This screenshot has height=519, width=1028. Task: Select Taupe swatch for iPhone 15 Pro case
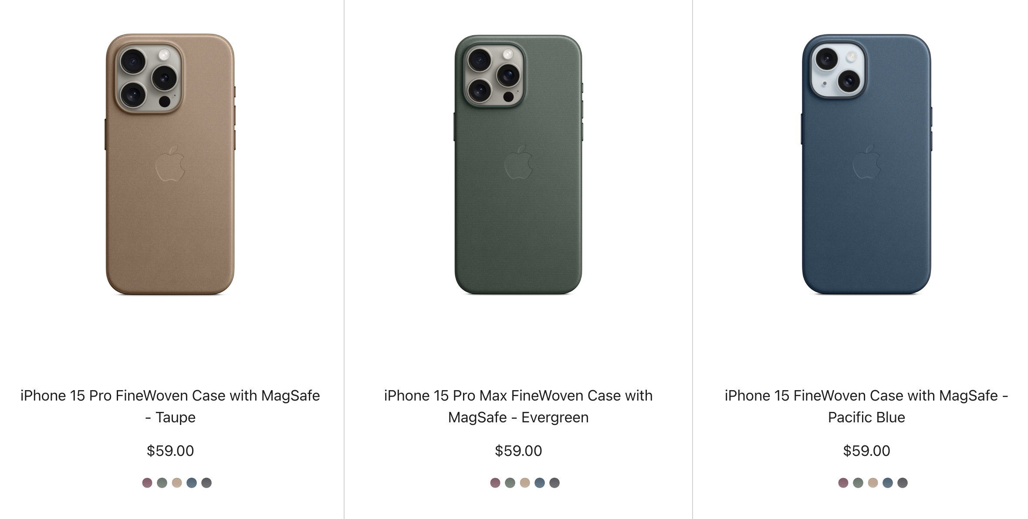coord(177,482)
